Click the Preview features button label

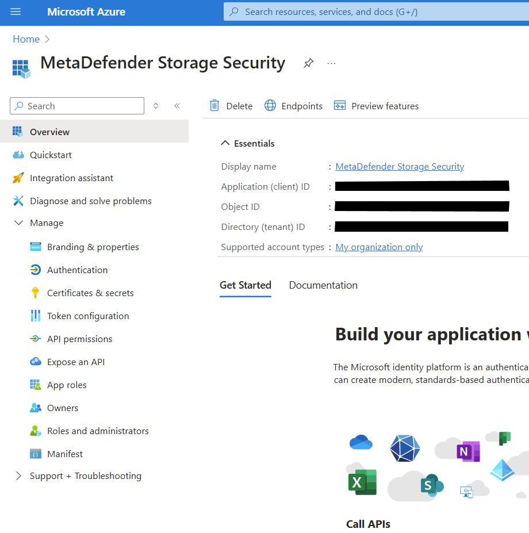pos(385,106)
